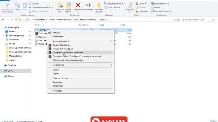Image resolution: width=218 pixels, height=122 pixels.
Task: Open Téléchargements in navigation pane
Action: 17,36
